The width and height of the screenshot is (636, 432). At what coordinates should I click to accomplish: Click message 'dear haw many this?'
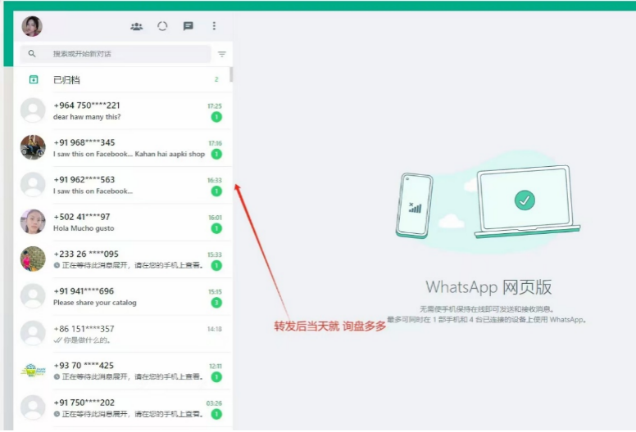tap(87, 117)
